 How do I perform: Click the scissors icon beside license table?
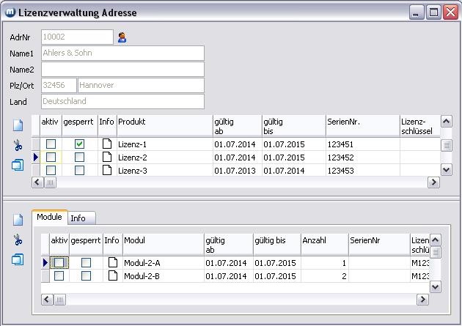coord(18,146)
